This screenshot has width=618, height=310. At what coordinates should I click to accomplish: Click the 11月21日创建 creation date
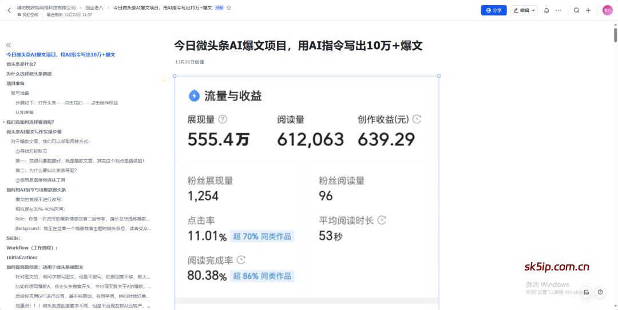click(189, 62)
